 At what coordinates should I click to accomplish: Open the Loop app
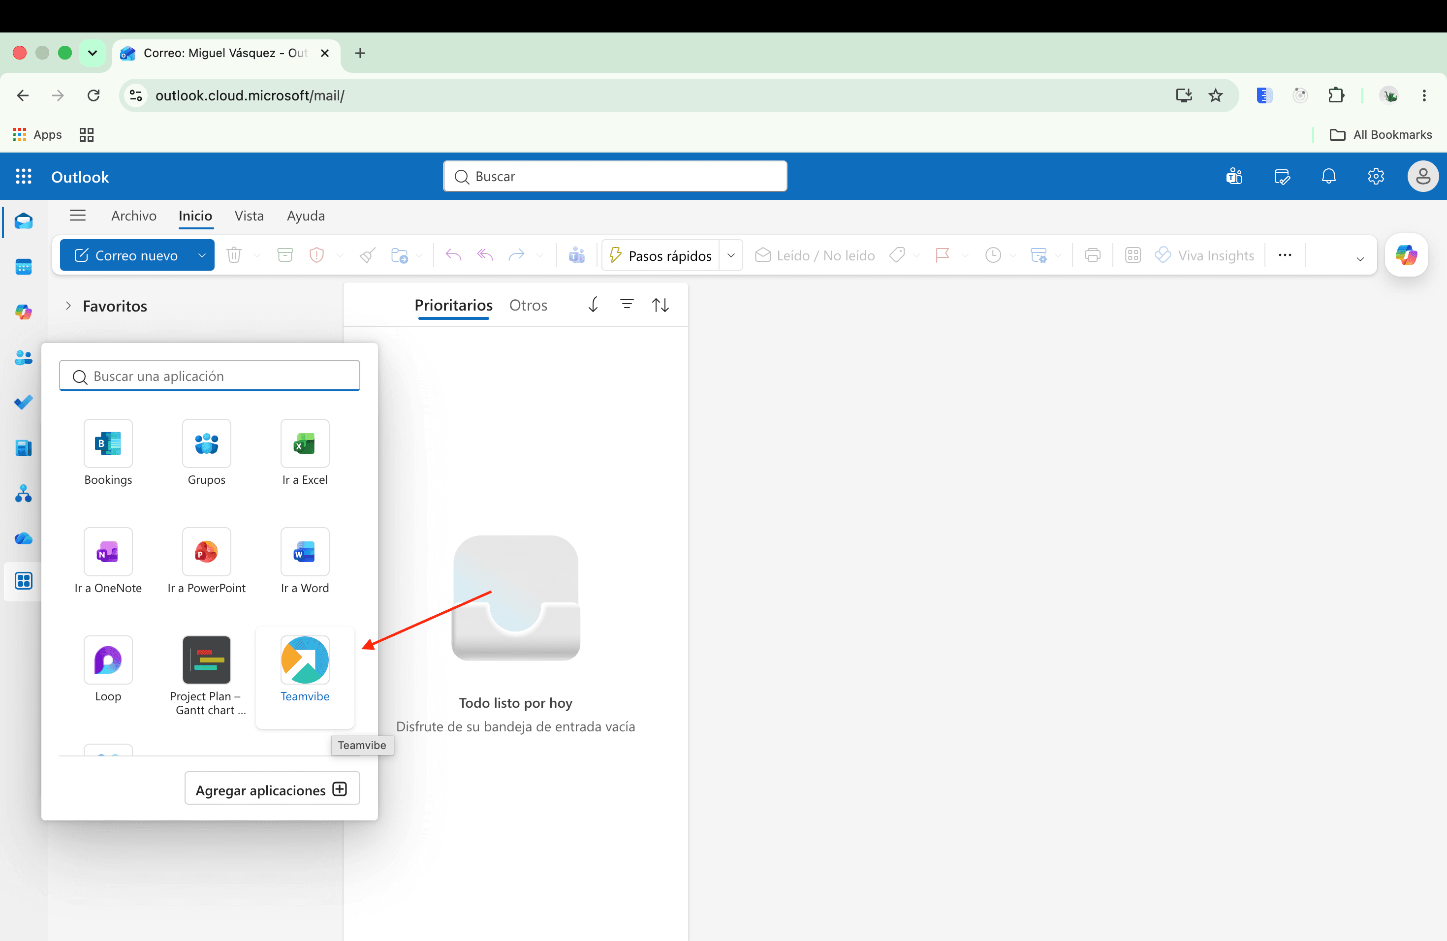(108, 669)
